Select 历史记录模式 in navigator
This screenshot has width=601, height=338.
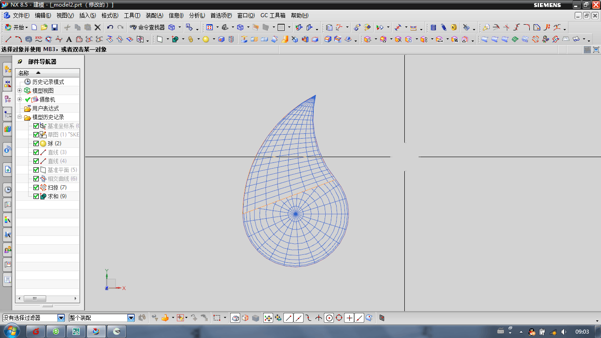pyautogui.click(x=48, y=82)
